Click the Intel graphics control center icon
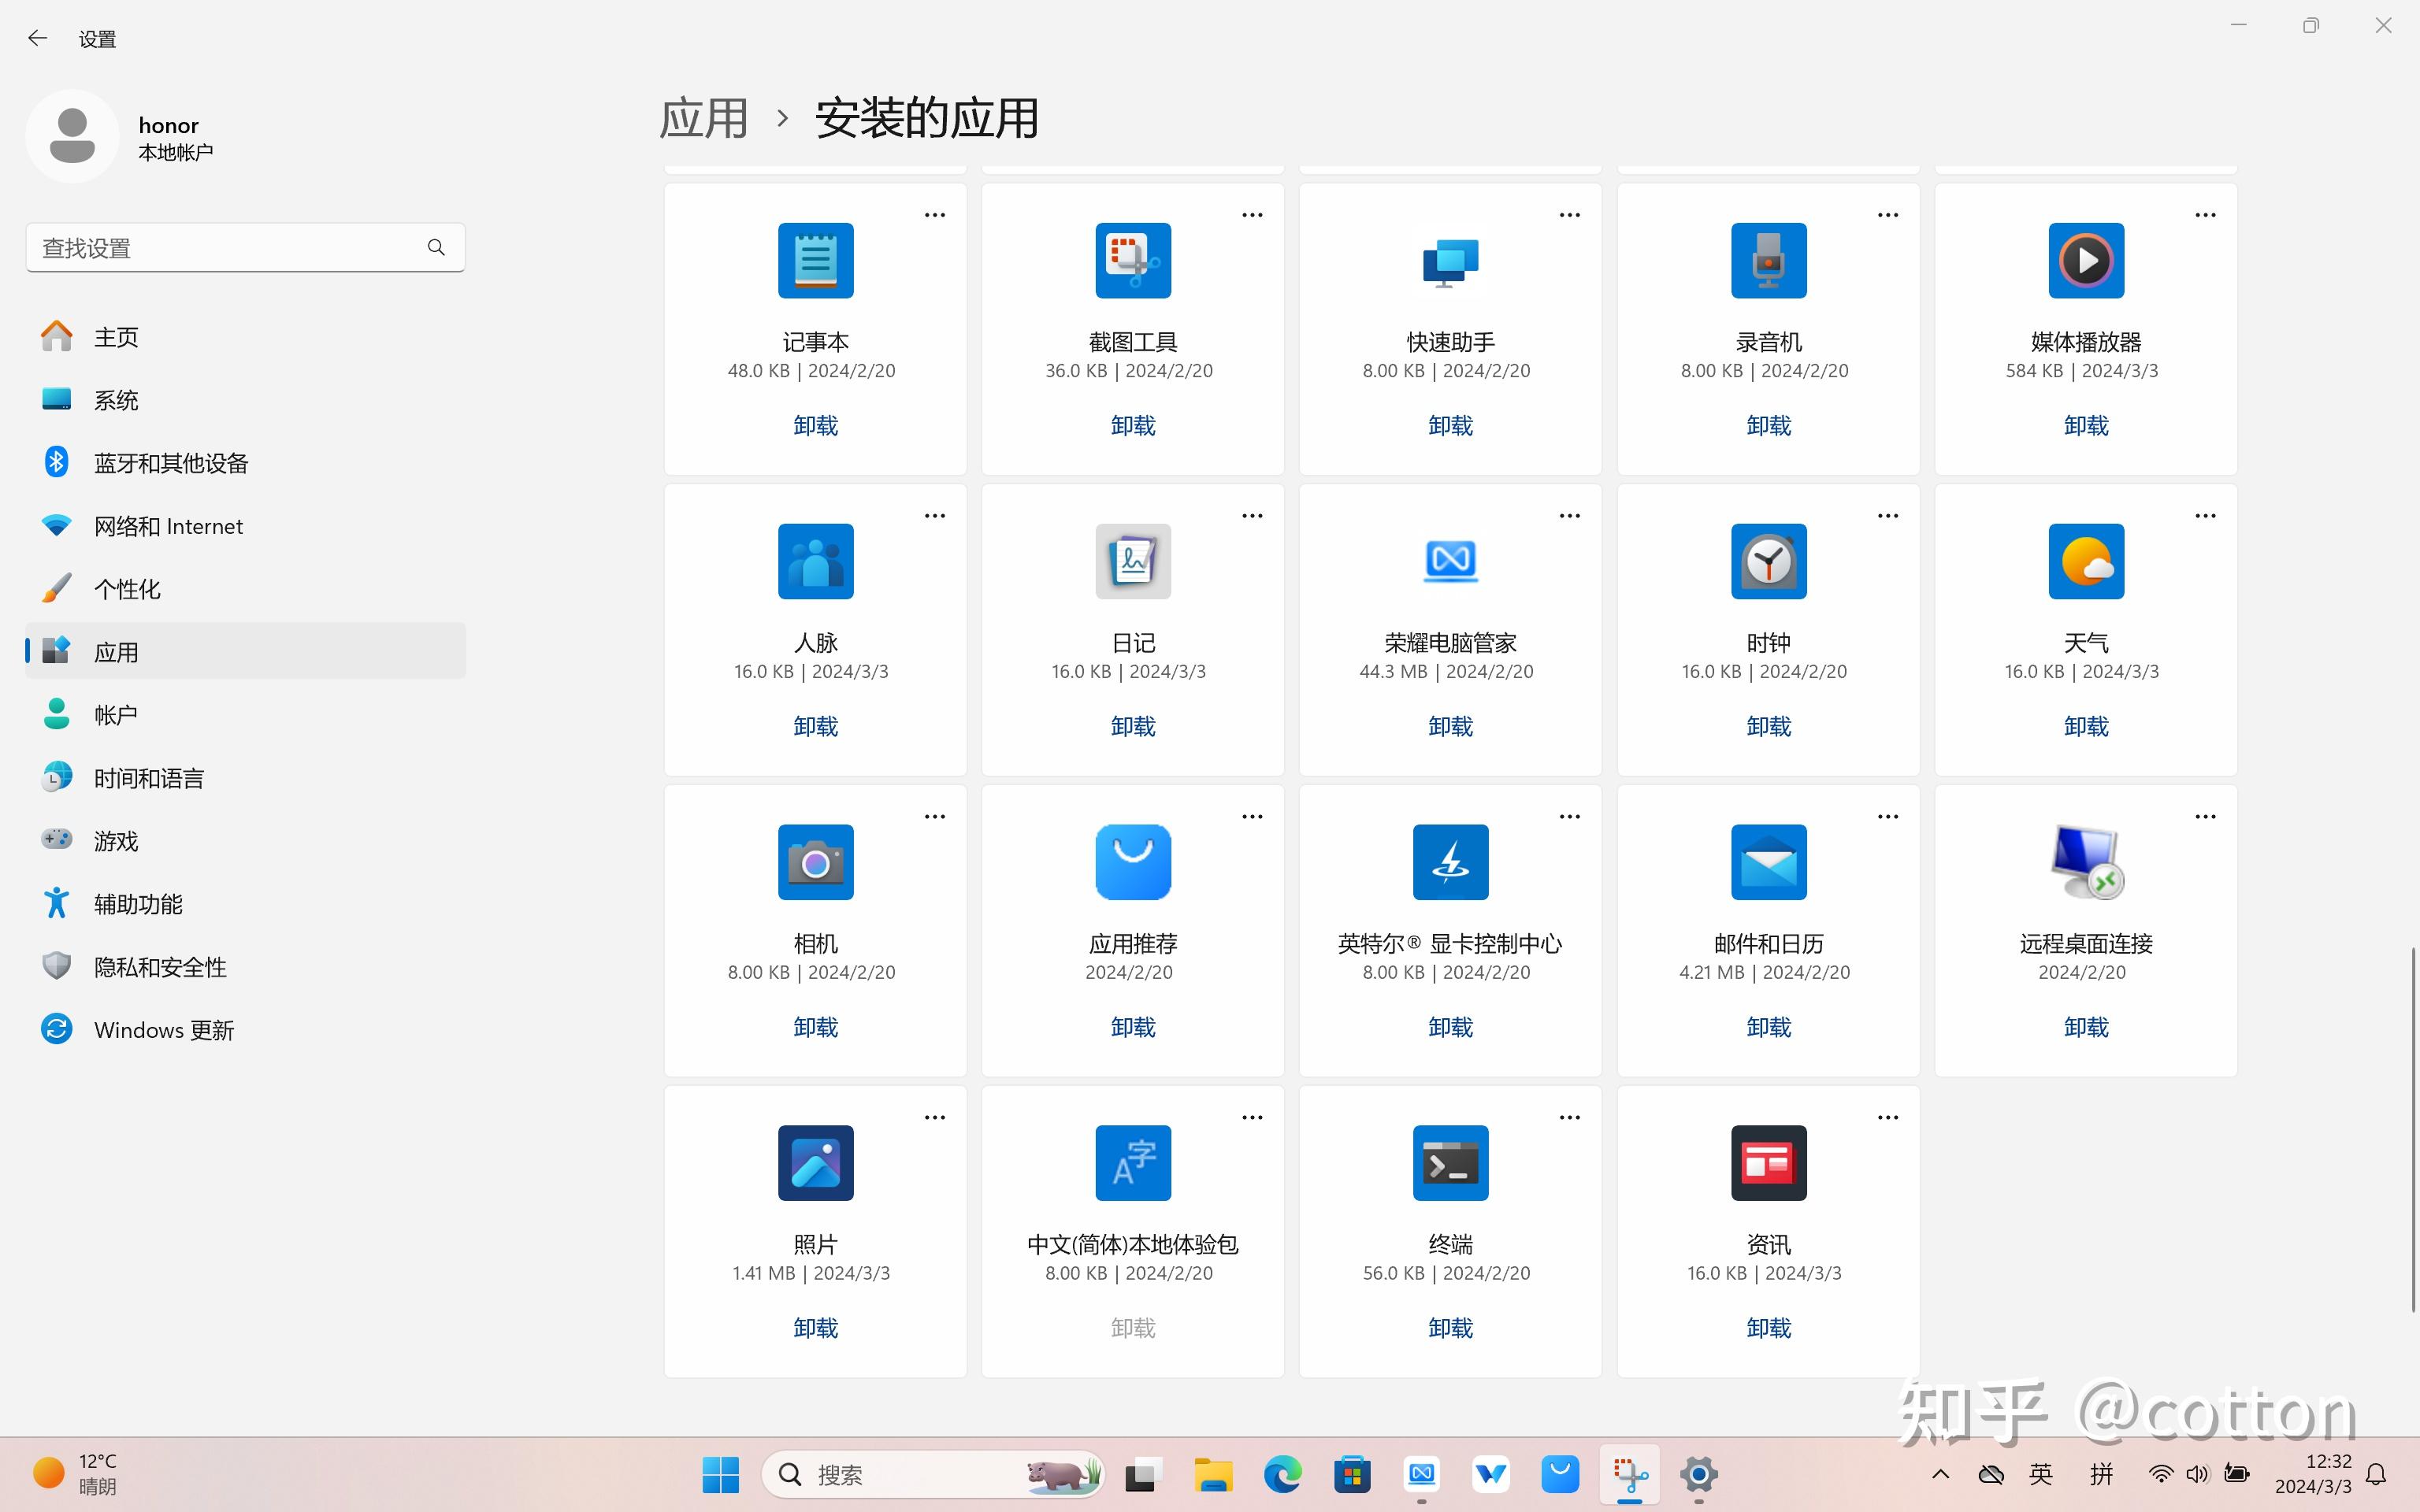Screen dimensions: 2420x1512 coord(1450,862)
